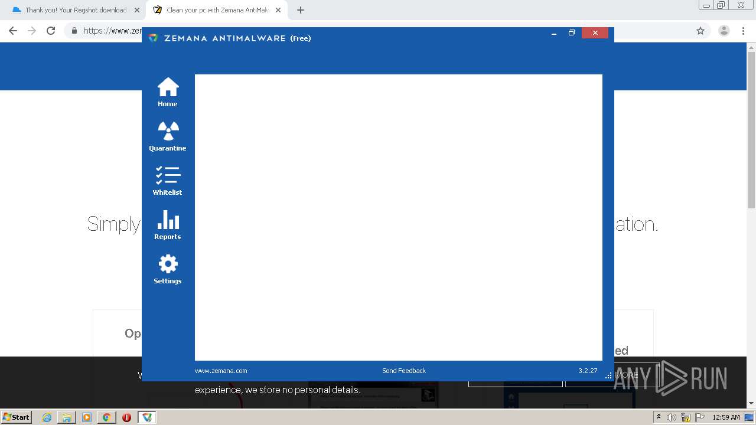Image resolution: width=756 pixels, height=425 pixels.
Task: Show hidden system tray icons
Action: click(659, 417)
